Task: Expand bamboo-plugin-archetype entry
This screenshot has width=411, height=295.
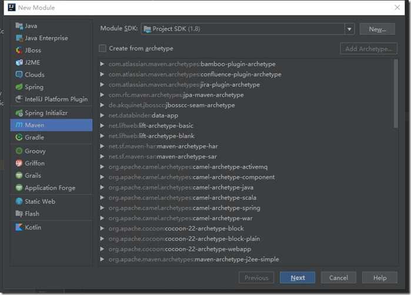Action: 102,64
